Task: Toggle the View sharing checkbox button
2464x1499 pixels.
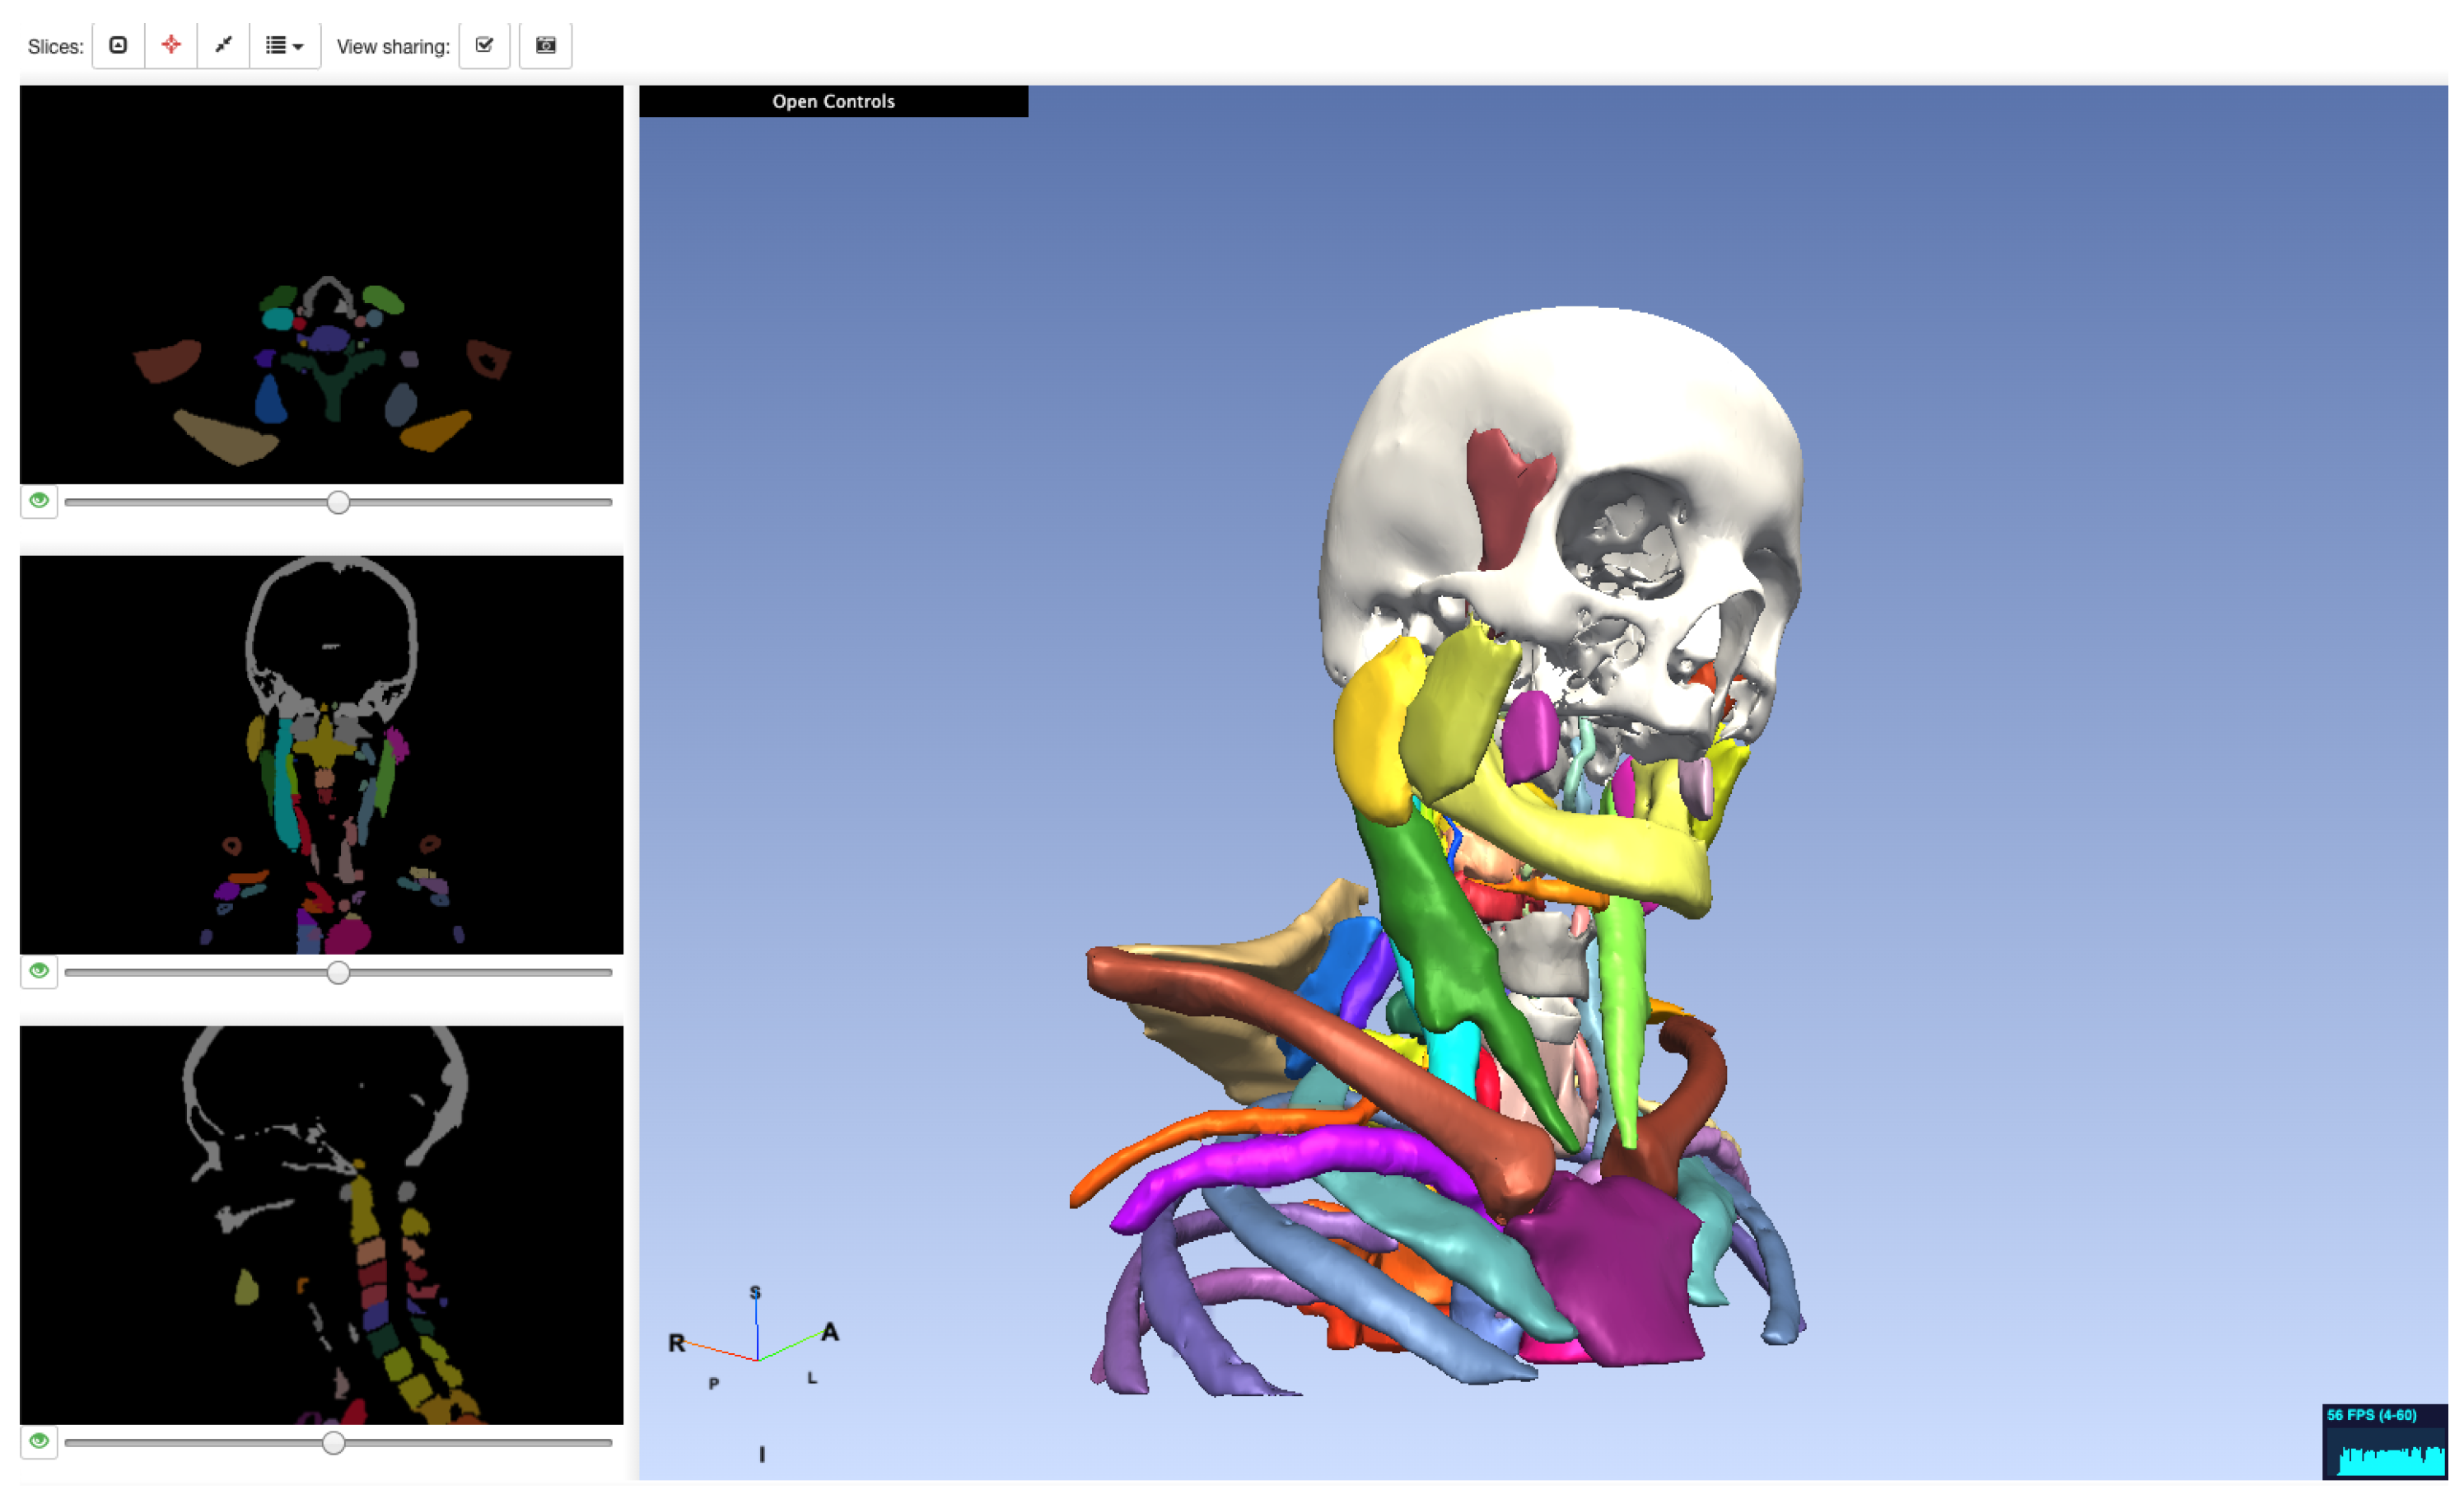Action: click(x=485, y=46)
